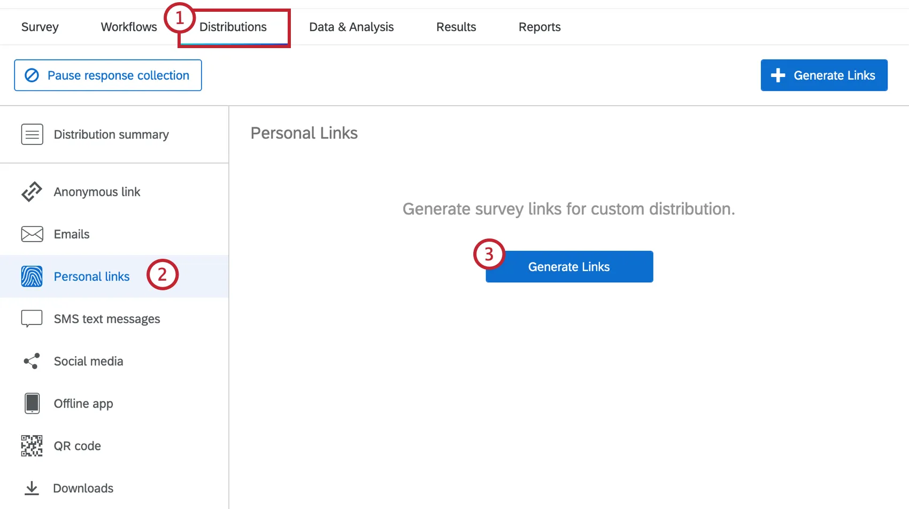Click the Personal links fingerprint icon
909x509 pixels.
(32, 276)
